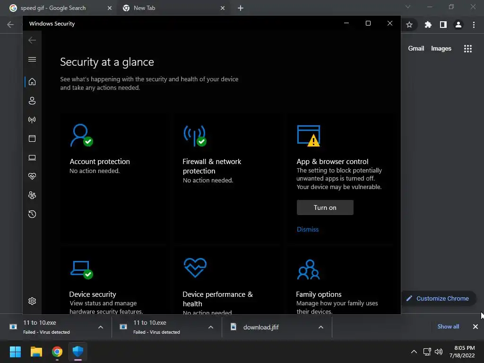Image resolution: width=484 pixels, height=363 pixels.
Task: Click the App & browser control warning icon
Action: 309,136
